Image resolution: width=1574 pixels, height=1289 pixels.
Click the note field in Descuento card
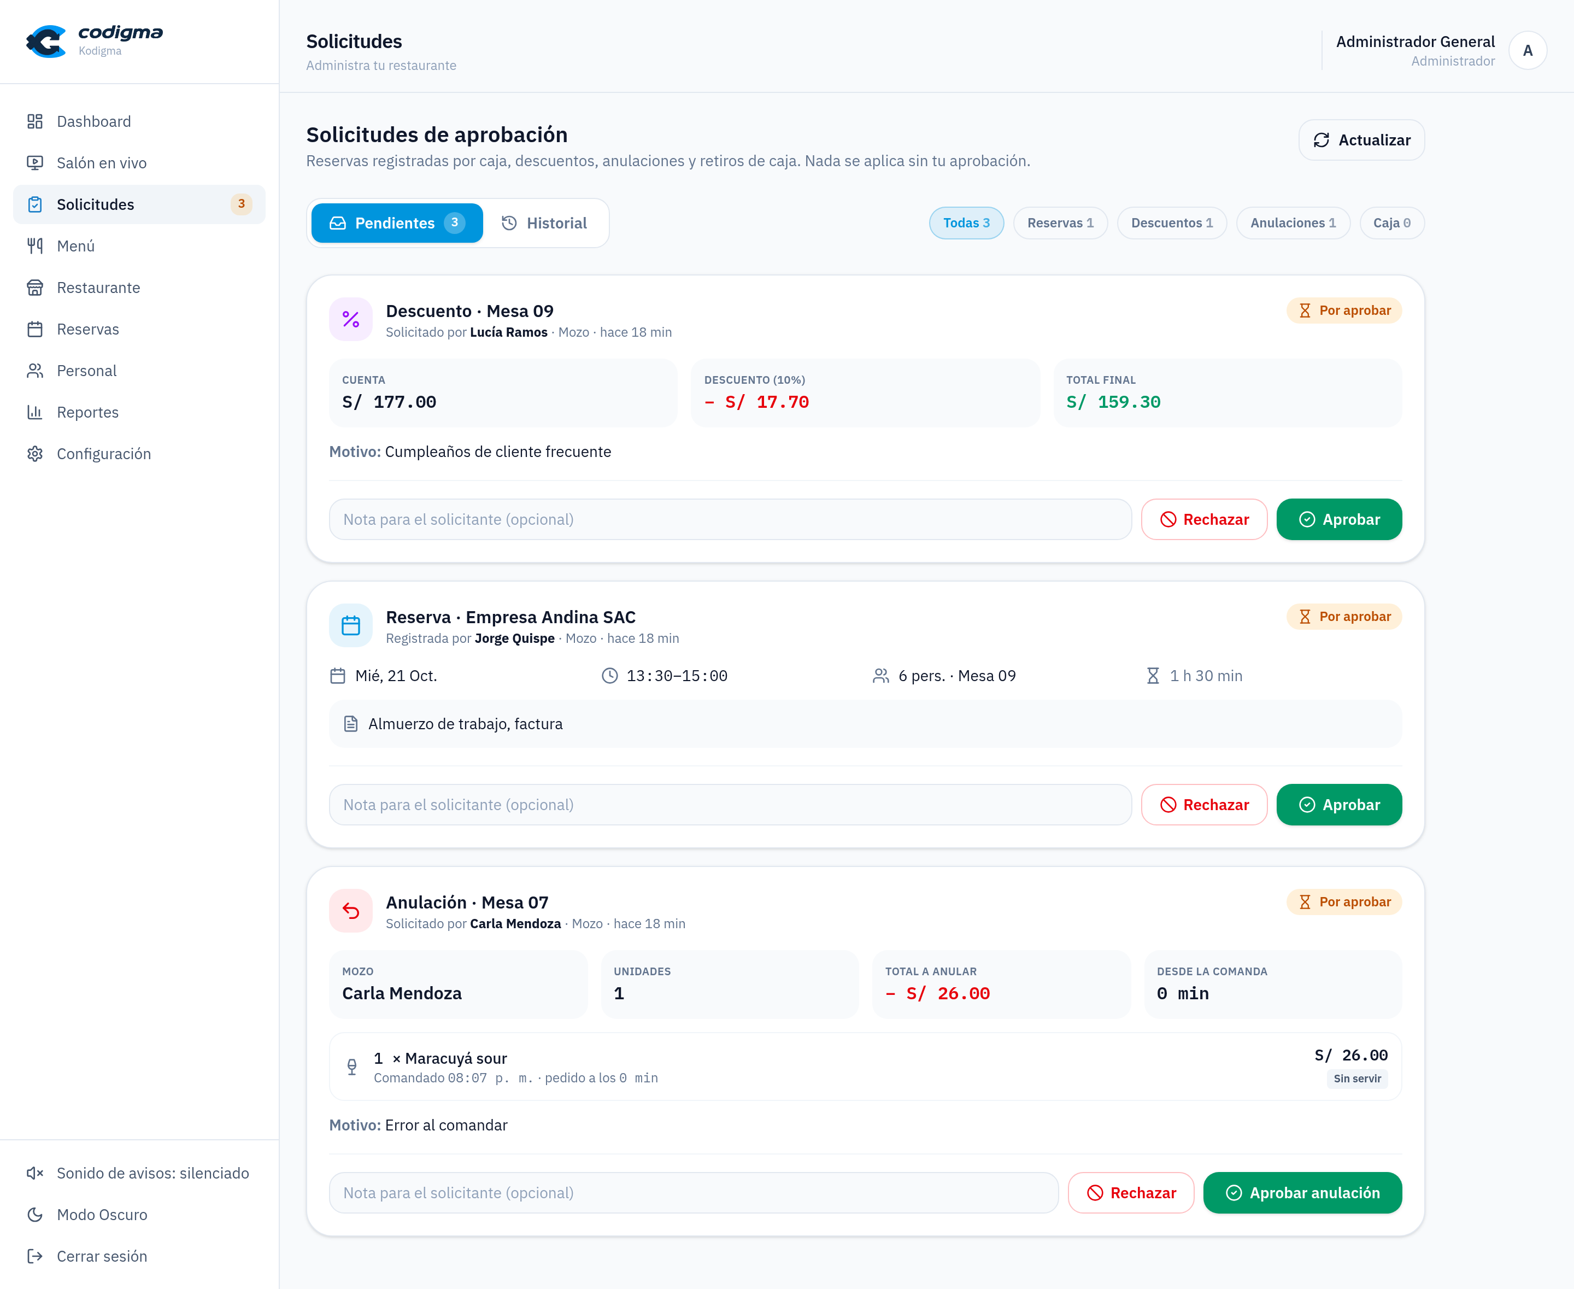click(730, 519)
